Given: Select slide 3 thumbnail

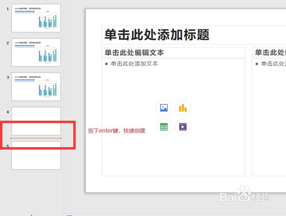Looking at the screenshot, I should 36,87.
